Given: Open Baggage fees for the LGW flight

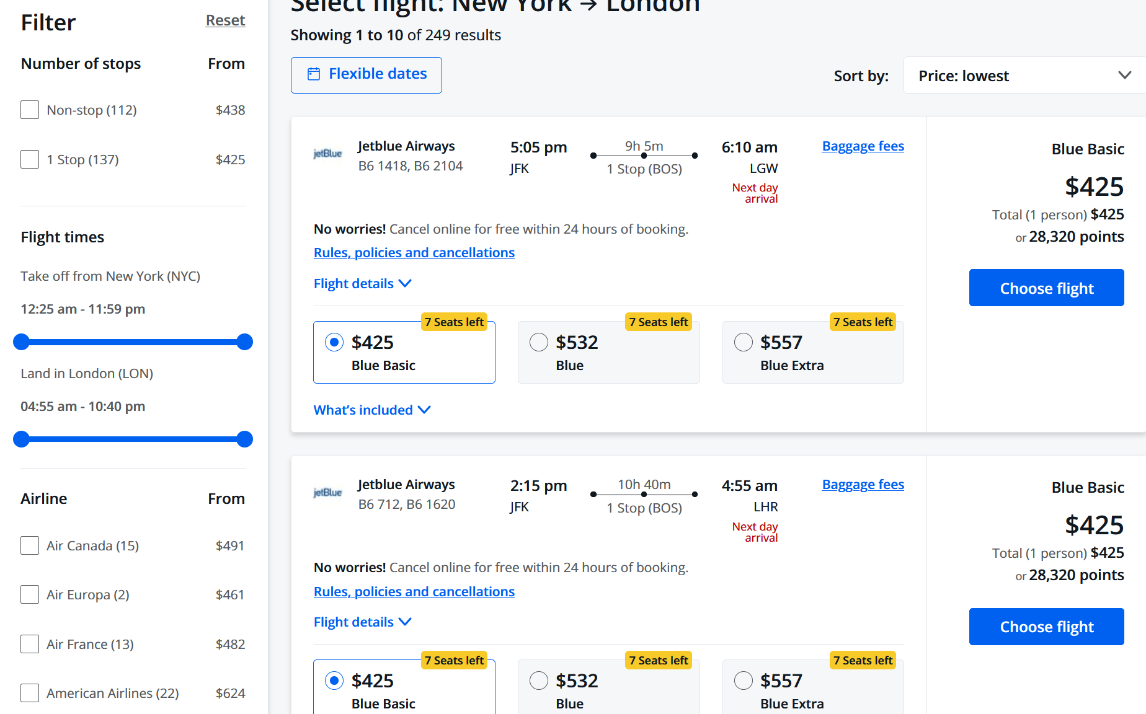Looking at the screenshot, I should (863, 146).
